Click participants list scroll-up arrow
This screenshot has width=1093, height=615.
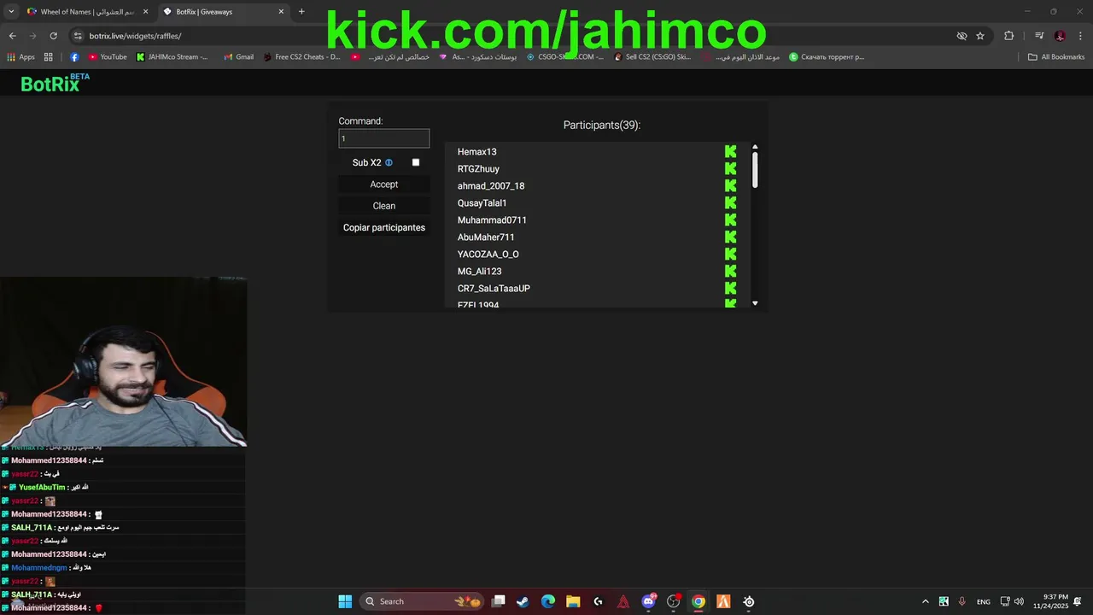coord(755,148)
